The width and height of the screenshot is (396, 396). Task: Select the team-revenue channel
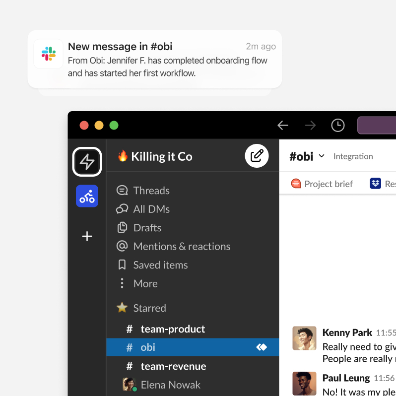[193, 366]
